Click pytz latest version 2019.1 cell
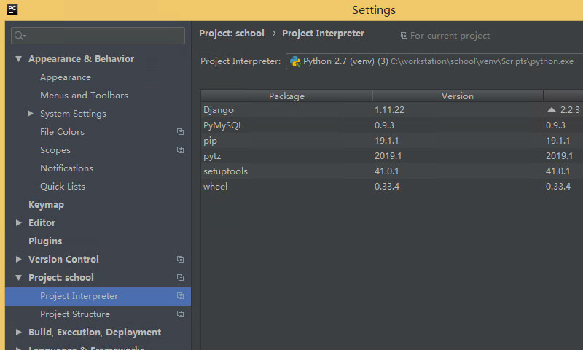Viewport: 583px width, 350px height. 559,156
